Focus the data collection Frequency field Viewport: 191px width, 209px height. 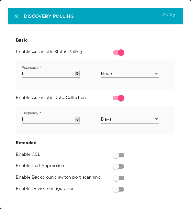pos(48,119)
